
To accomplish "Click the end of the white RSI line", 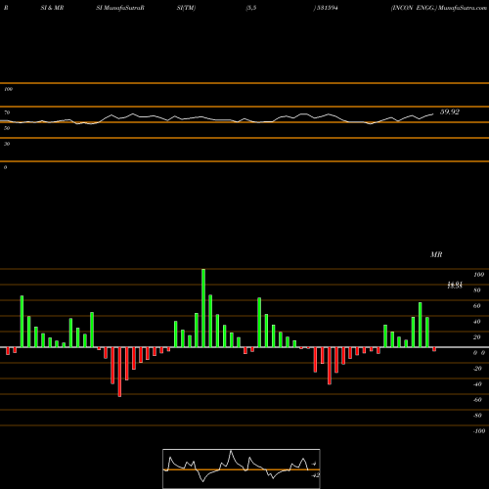I will (433, 114).
